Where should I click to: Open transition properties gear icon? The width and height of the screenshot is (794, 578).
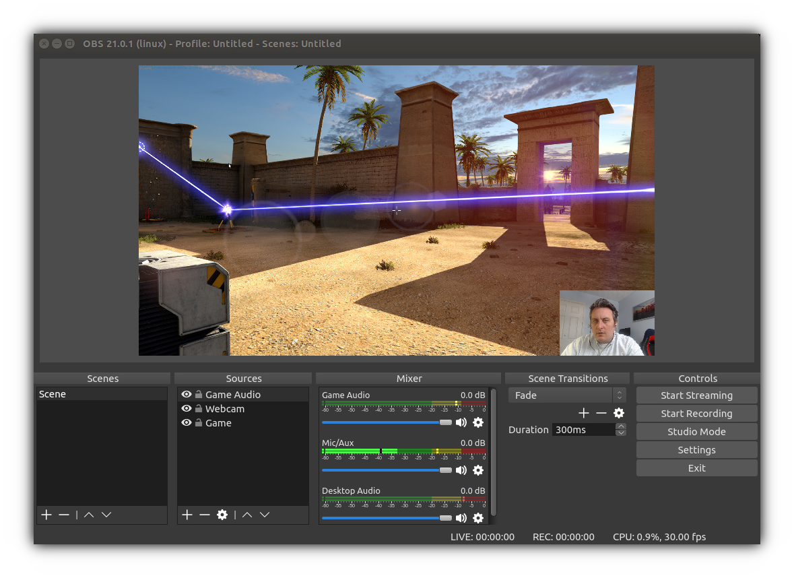[x=619, y=413]
